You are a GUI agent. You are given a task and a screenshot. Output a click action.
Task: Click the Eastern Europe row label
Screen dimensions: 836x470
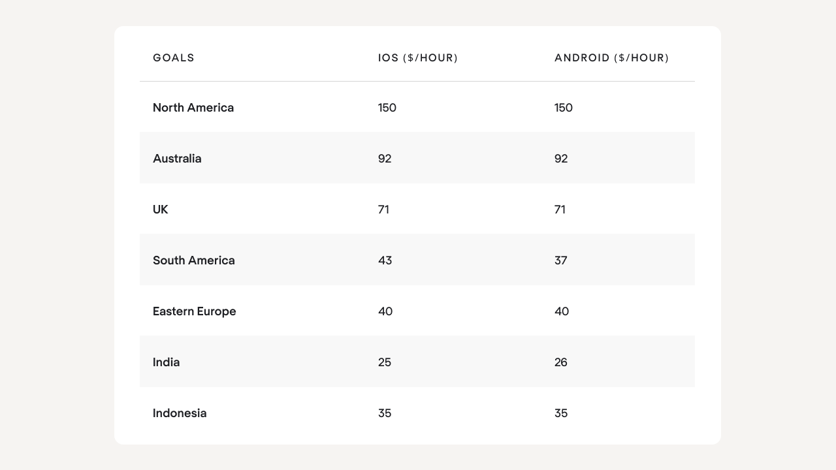point(195,311)
